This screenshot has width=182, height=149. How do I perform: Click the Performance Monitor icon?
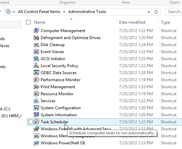tap(36, 80)
